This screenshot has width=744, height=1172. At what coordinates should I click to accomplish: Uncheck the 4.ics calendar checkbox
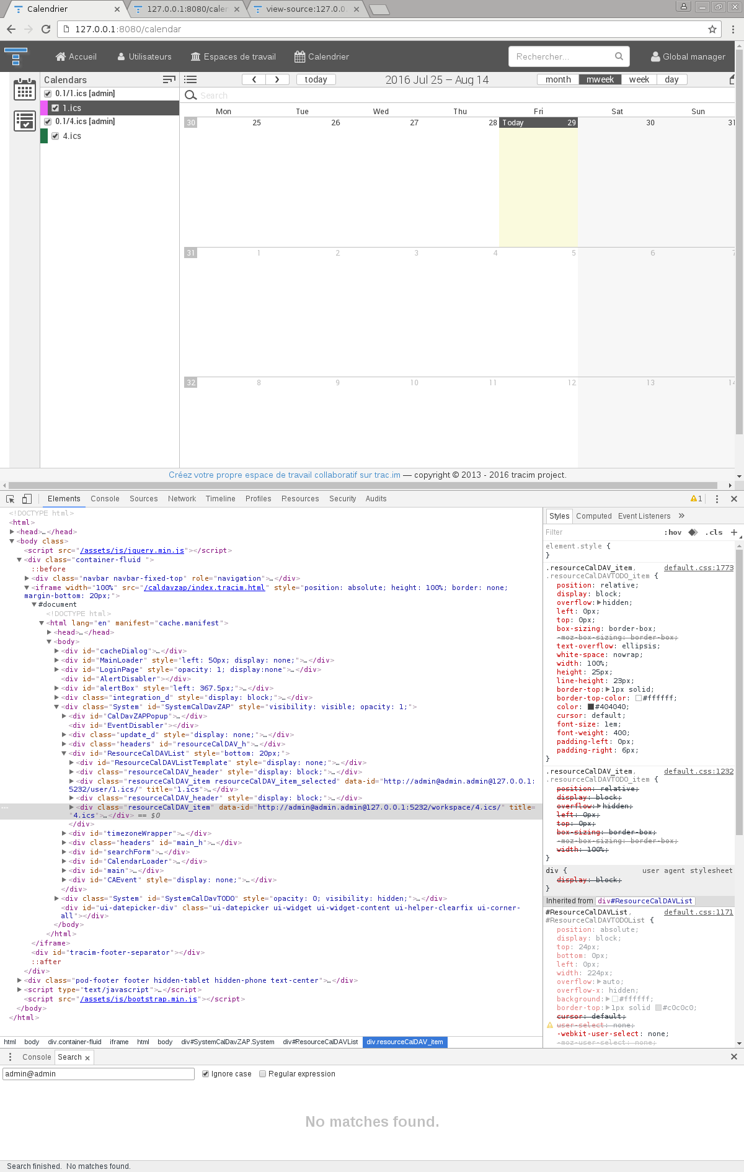click(x=55, y=136)
